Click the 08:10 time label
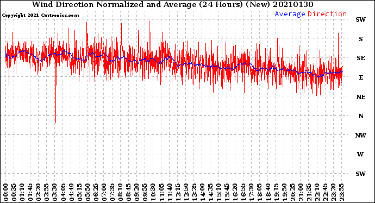 120,192
